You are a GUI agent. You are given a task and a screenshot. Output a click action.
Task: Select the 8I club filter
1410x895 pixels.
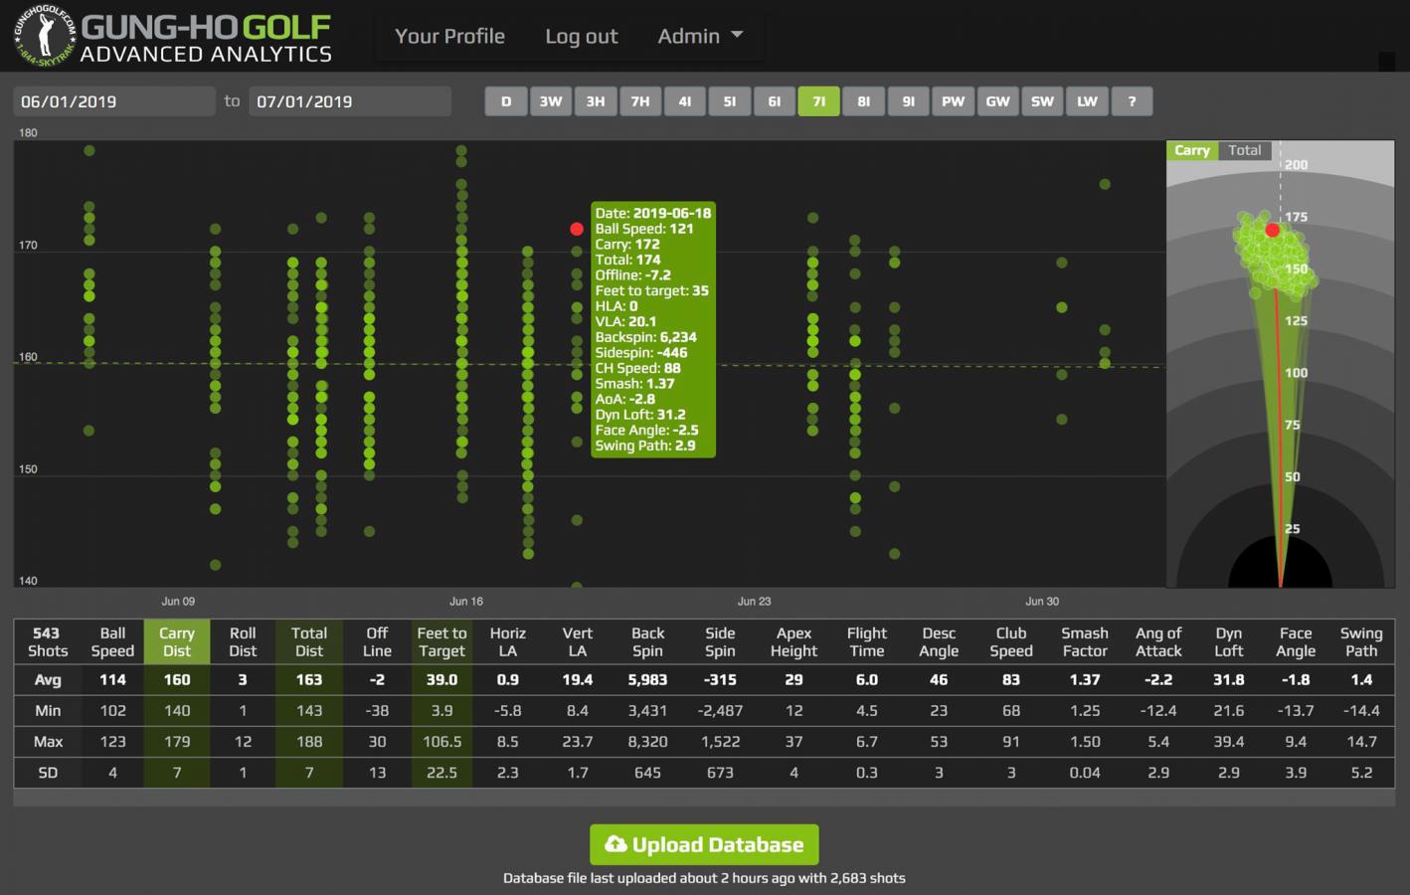(864, 101)
